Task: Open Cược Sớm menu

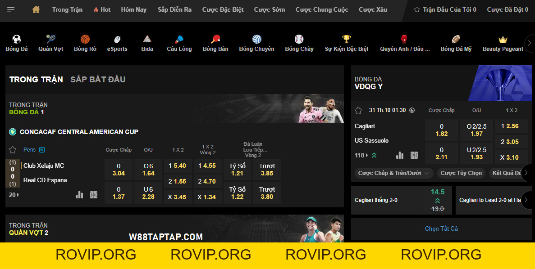Action: click(x=269, y=9)
